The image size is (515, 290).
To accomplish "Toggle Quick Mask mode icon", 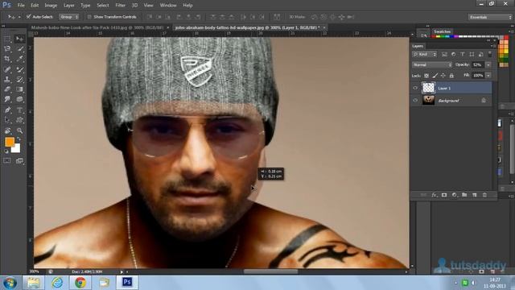I will 7,160.
